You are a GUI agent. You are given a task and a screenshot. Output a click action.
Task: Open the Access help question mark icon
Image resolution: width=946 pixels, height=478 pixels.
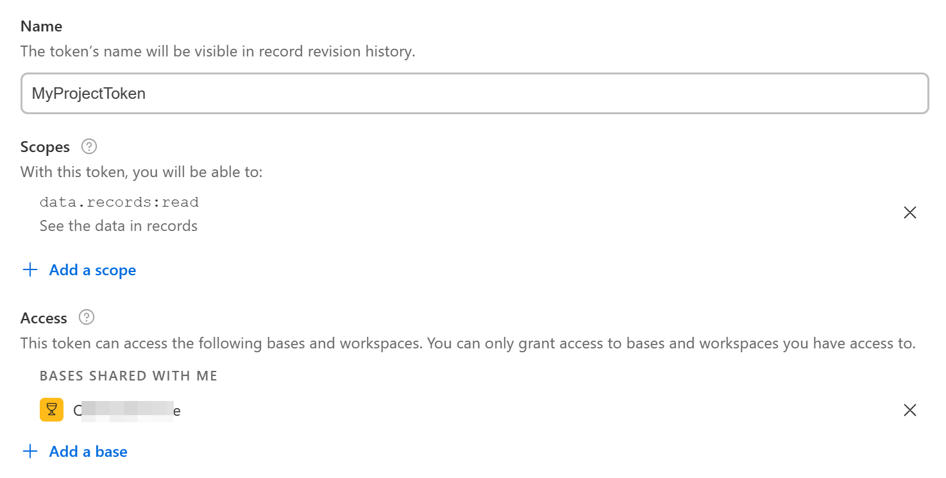86,318
